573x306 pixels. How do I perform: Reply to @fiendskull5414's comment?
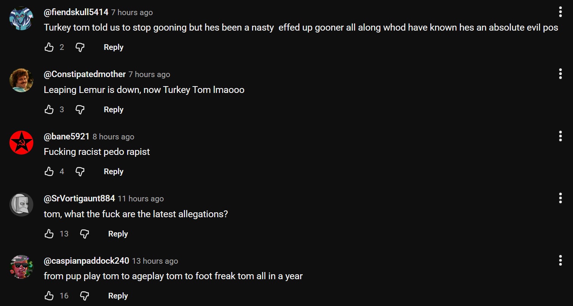point(113,47)
